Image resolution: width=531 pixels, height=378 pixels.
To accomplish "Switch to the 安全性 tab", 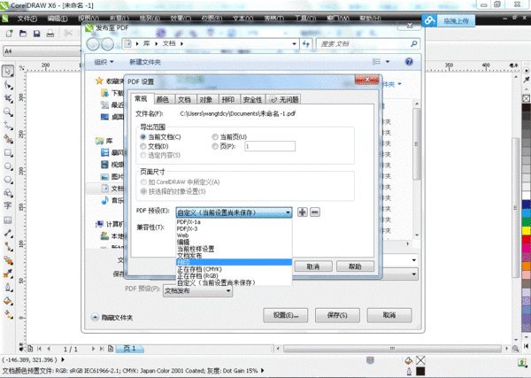I will coord(252,99).
